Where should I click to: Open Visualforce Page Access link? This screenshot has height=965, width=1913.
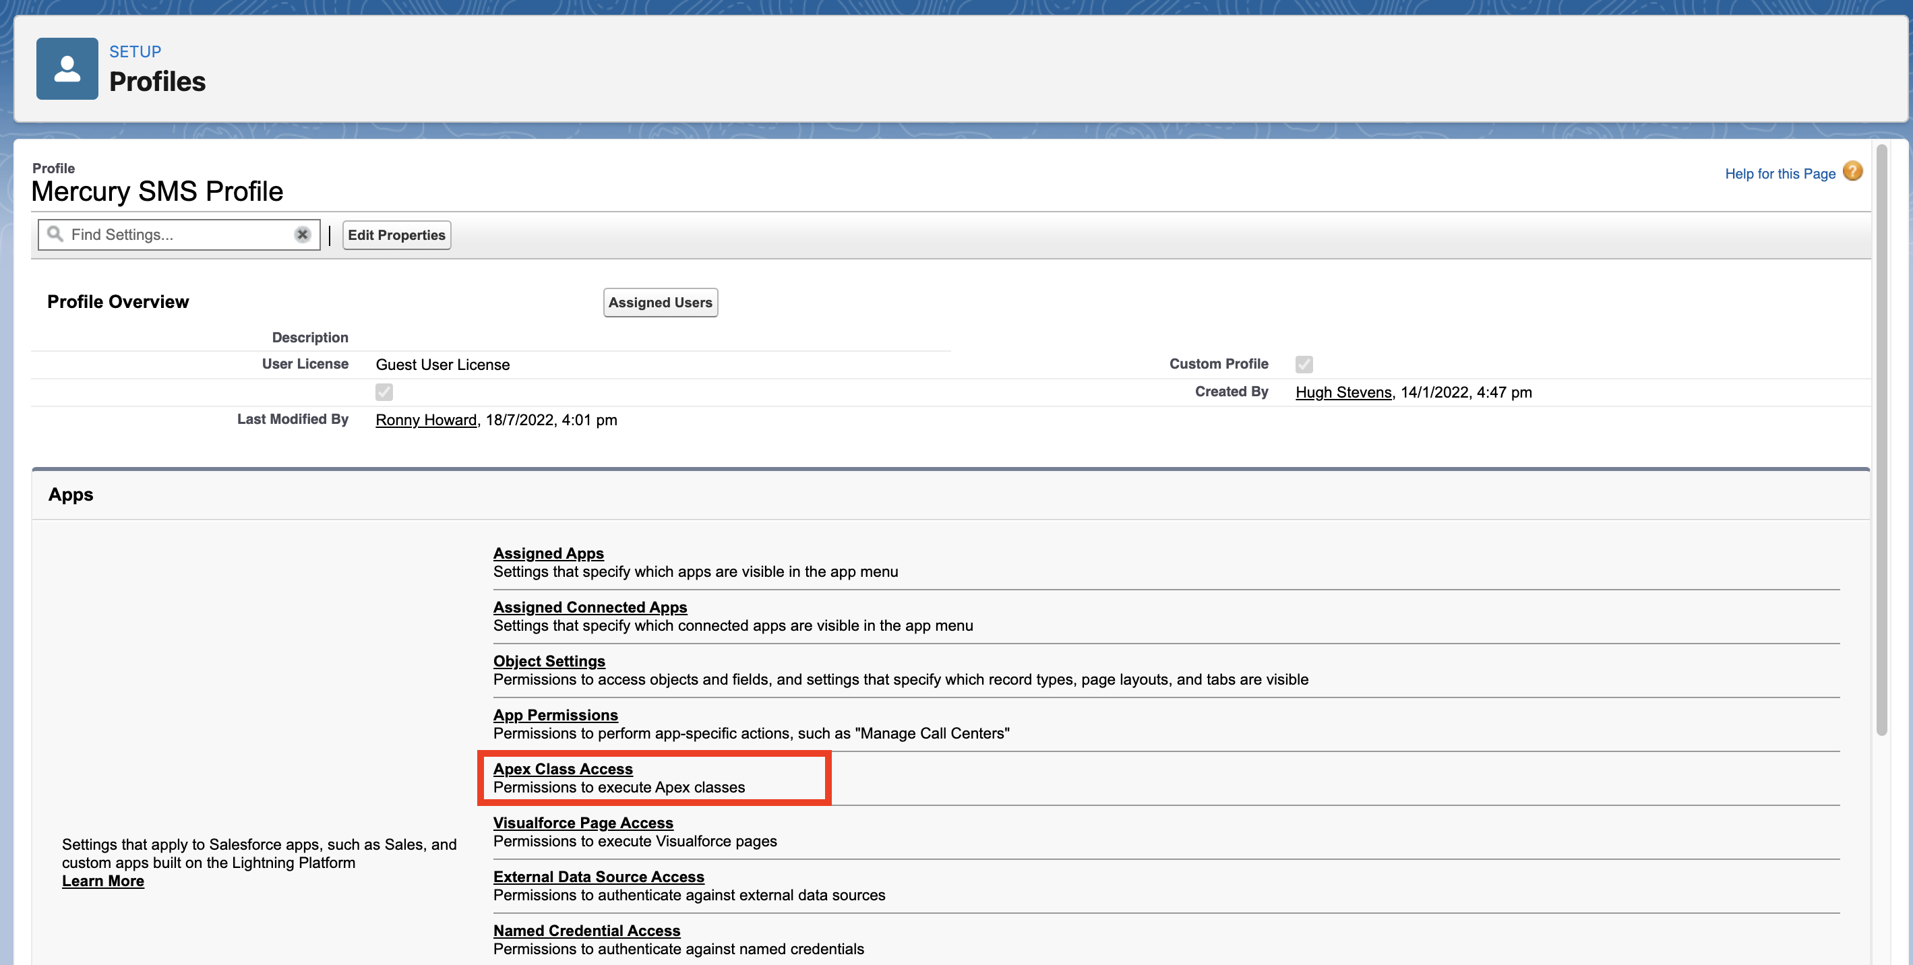tap(583, 823)
